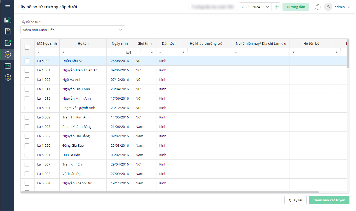Select checkbox for Đoàn Khả Ái

(x=27, y=61)
